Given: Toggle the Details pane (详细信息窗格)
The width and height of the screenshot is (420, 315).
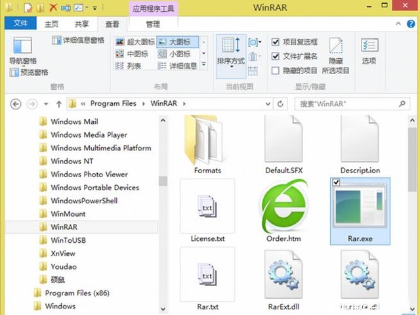Looking at the screenshot, I should tap(78, 41).
